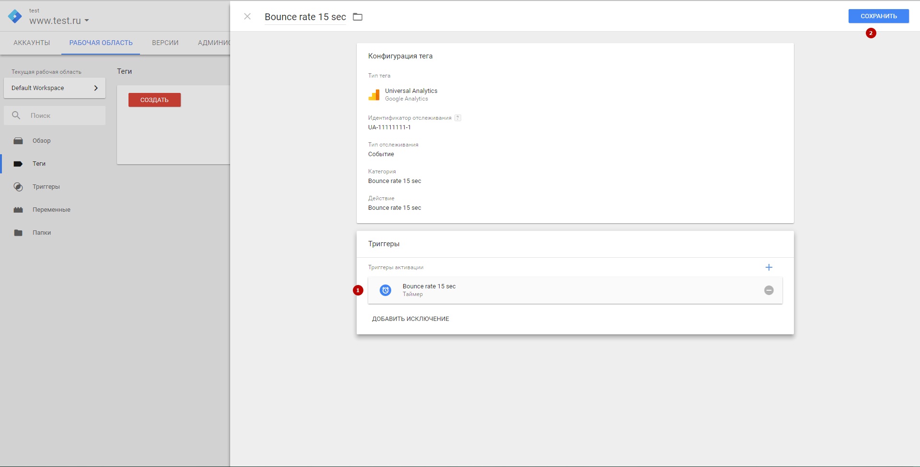The height and width of the screenshot is (467, 920).
Task: Click the Google Tag Manager logo
Action: coord(15,16)
